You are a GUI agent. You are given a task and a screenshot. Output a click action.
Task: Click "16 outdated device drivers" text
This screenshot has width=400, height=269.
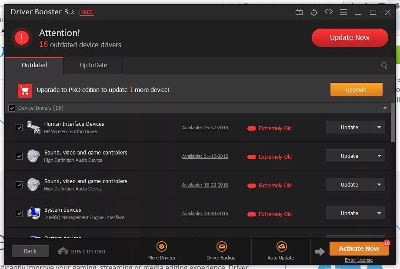[80, 45]
